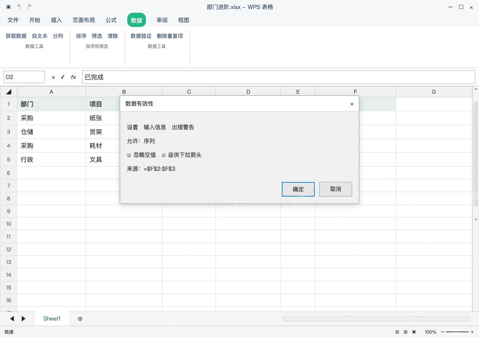The height and width of the screenshot is (337, 479).
Task: Click the dotted view icon in the status bar
Action: tap(406, 332)
